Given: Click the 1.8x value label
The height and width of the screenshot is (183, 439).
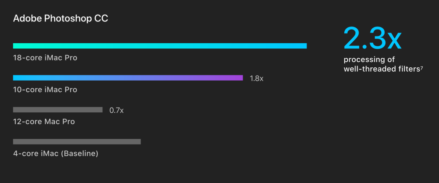Looking at the screenshot, I should [256, 78].
